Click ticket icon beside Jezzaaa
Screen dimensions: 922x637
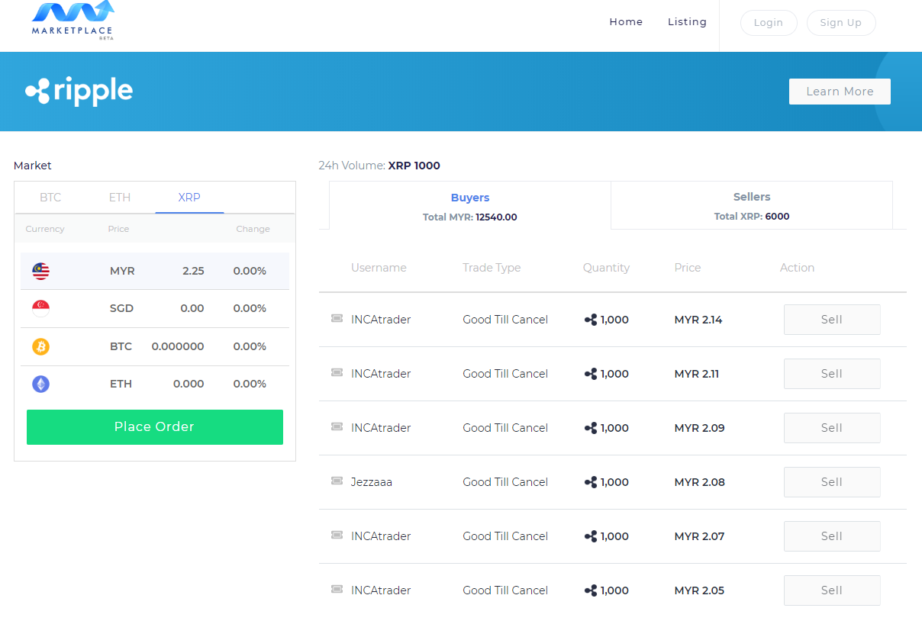337,481
